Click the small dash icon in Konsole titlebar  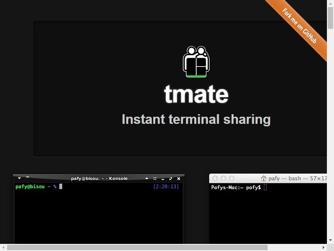28,177
